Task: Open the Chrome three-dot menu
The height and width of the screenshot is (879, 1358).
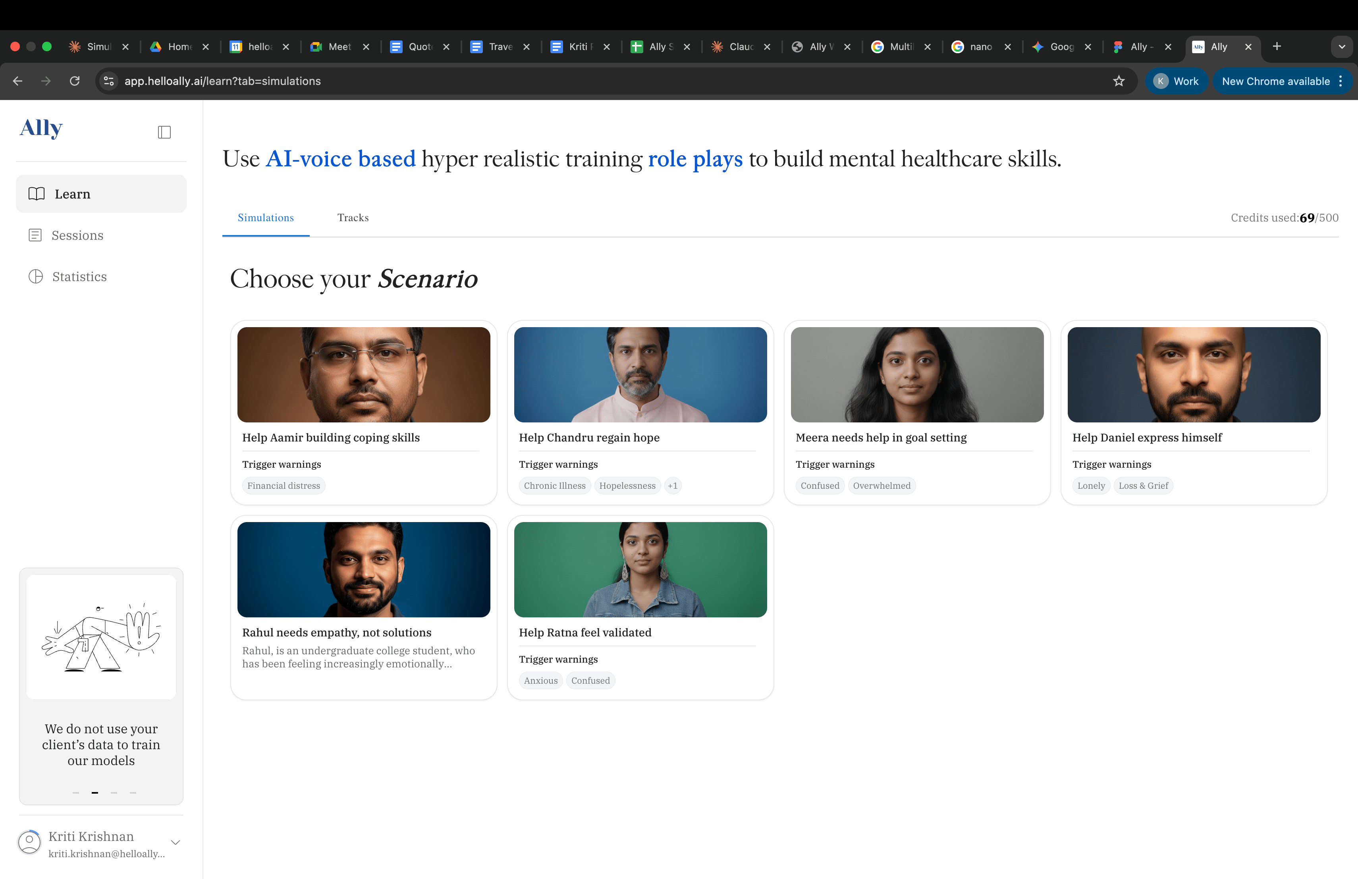Action: tap(1340, 81)
